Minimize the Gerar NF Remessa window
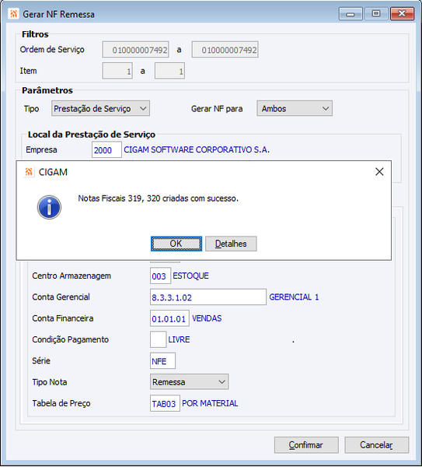 351,14
